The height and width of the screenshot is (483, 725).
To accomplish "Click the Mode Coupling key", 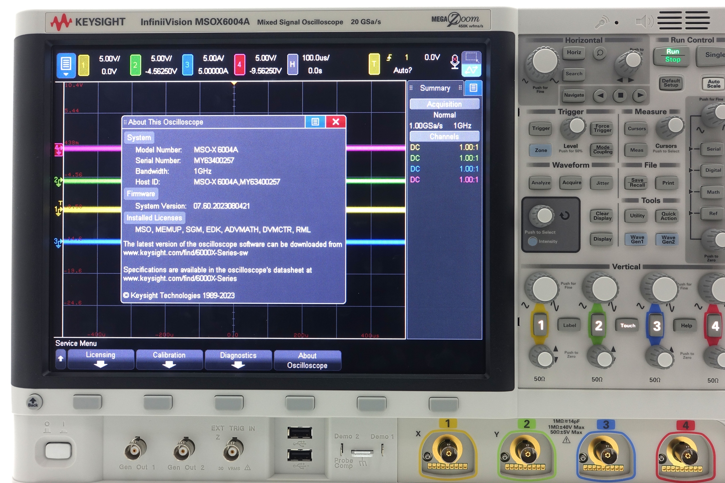I will point(603,150).
